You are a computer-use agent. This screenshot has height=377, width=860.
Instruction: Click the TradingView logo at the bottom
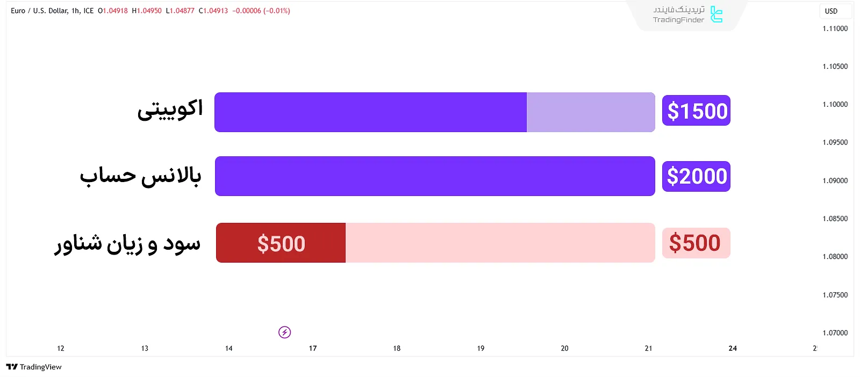34,367
